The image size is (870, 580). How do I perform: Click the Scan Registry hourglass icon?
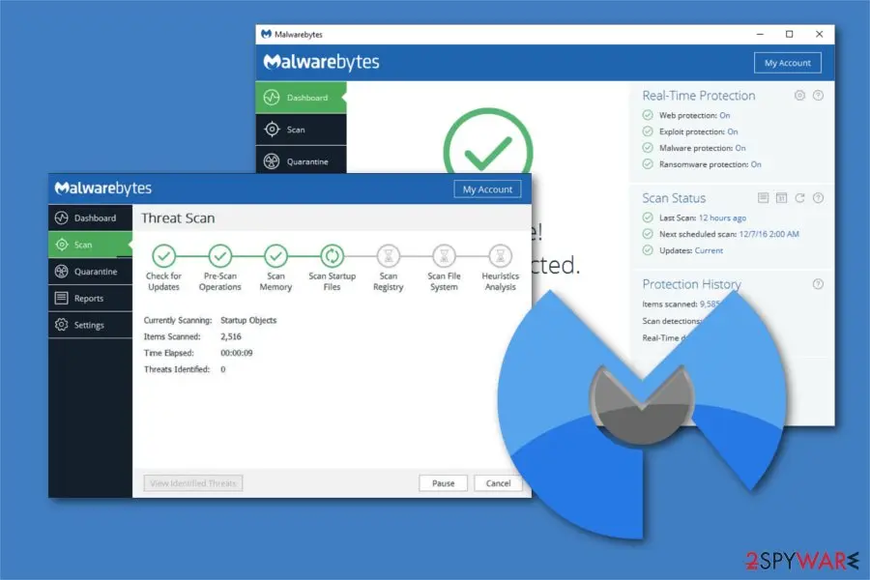[x=388, y=256]
